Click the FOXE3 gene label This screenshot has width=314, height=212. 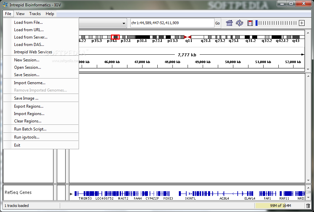point(168,198)
